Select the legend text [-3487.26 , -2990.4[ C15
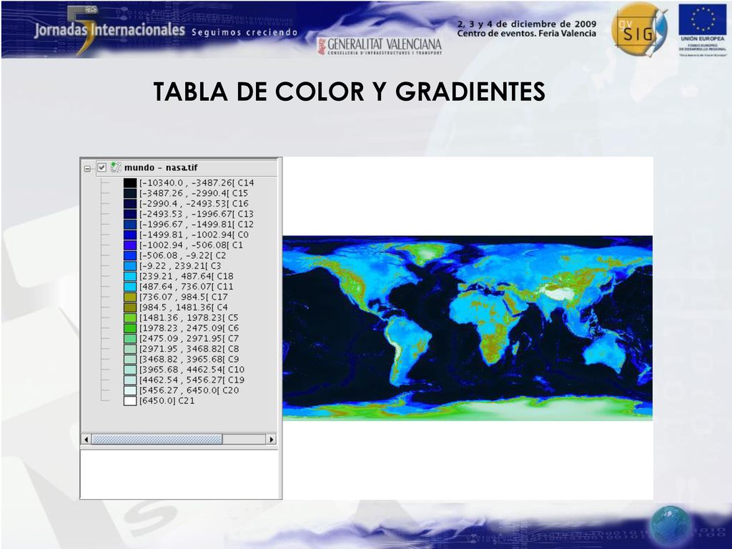 pos(194,193)
